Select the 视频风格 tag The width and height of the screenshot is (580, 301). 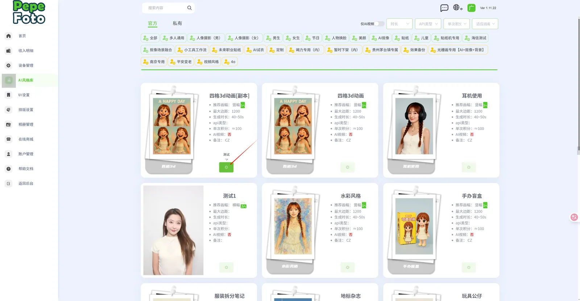pos(208,62)
